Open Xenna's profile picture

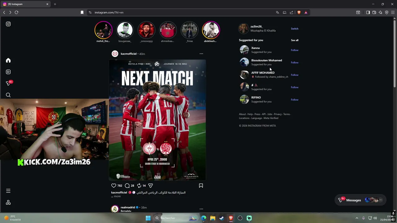point(244,50)
